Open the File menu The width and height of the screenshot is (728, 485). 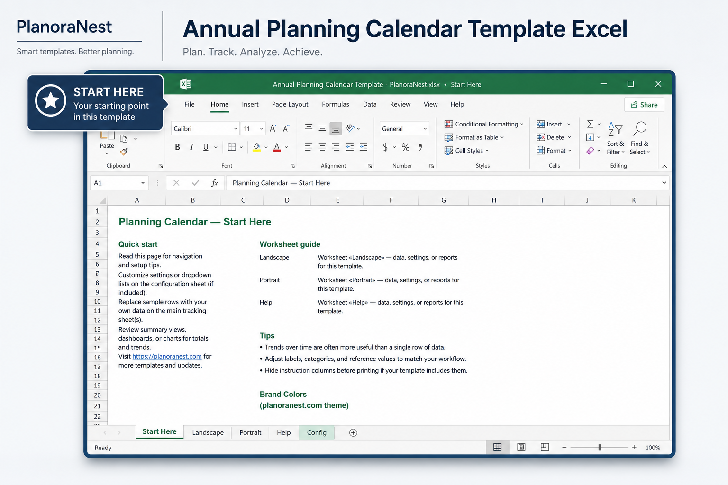[x=190, y=104]
